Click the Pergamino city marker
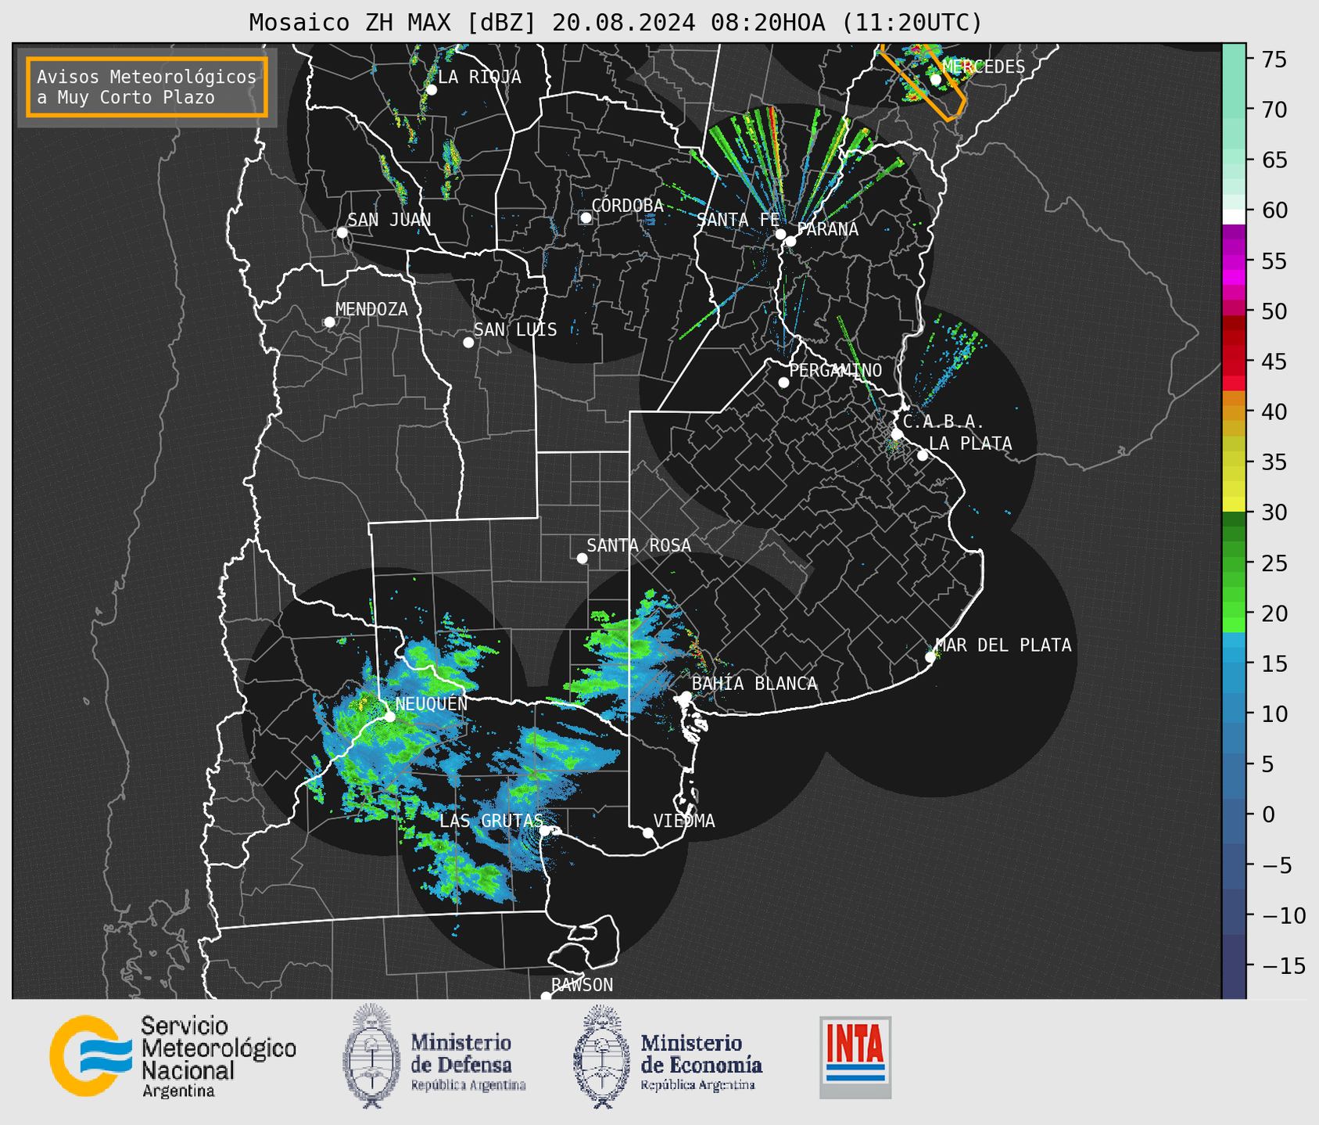The width and height of the screenshot is (1319, 1125). pos(783,383)
